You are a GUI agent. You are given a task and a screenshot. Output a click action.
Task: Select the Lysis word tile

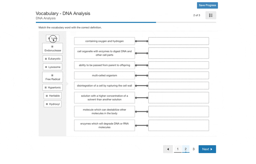click(x=52, y=38)
